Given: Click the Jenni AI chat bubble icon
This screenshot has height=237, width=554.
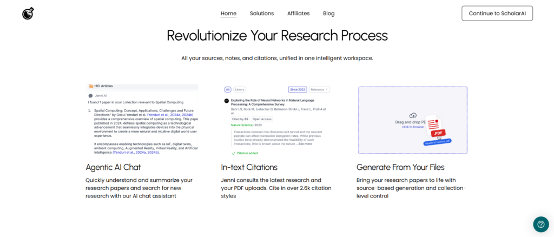Looking at the screenshot, I should tap(91, 96).
